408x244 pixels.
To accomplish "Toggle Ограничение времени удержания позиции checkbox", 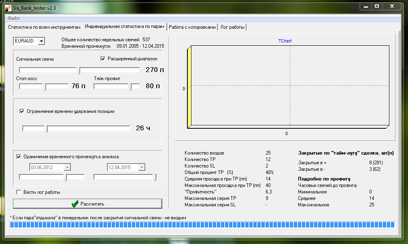I will pos(22,111).
